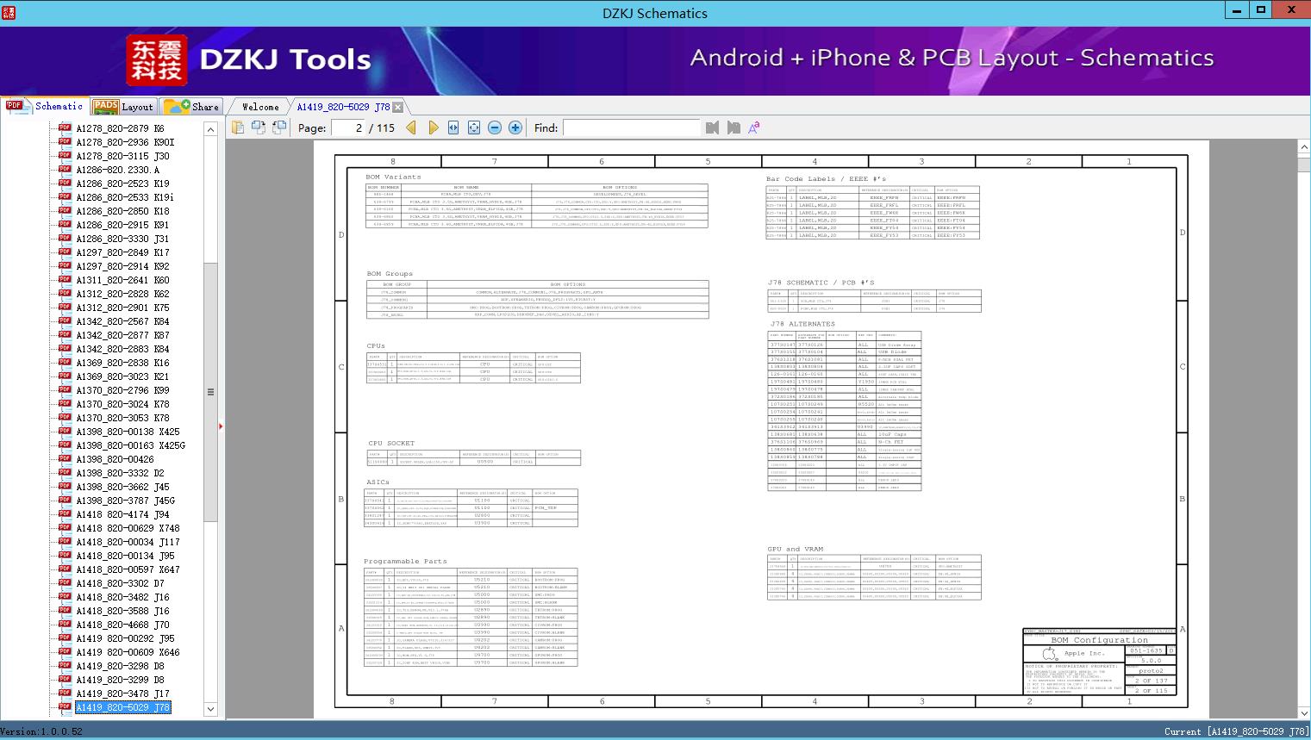Image resolution: width=1311 pixels, height=740 pixels.
Task: Go to the next page arrow
Action: coord(433,127)
